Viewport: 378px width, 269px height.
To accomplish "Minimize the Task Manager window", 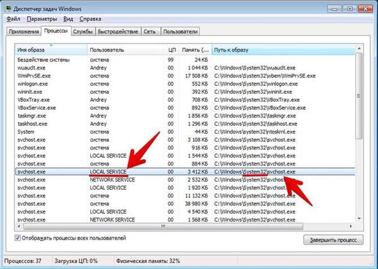I will pyautogui.click(x=334, y=9).
